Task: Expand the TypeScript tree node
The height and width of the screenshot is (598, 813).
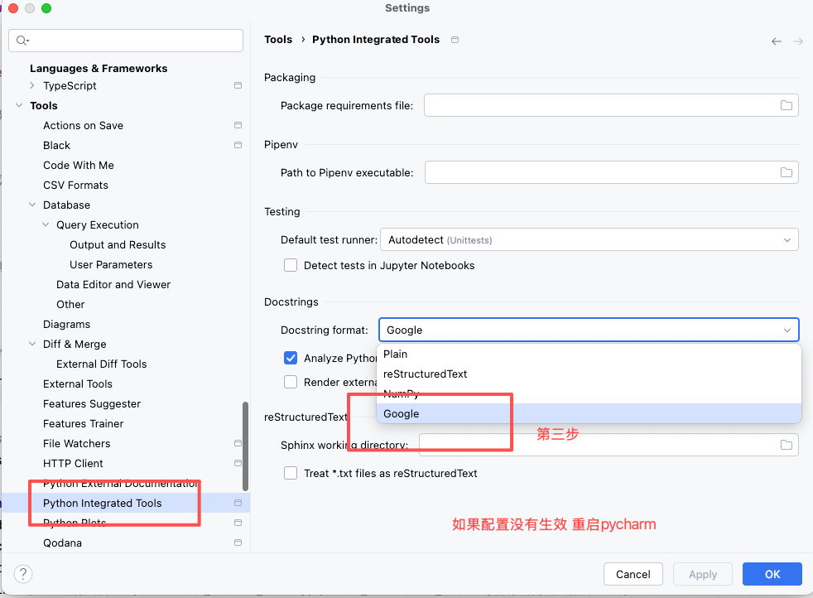Action: [32, 85]
